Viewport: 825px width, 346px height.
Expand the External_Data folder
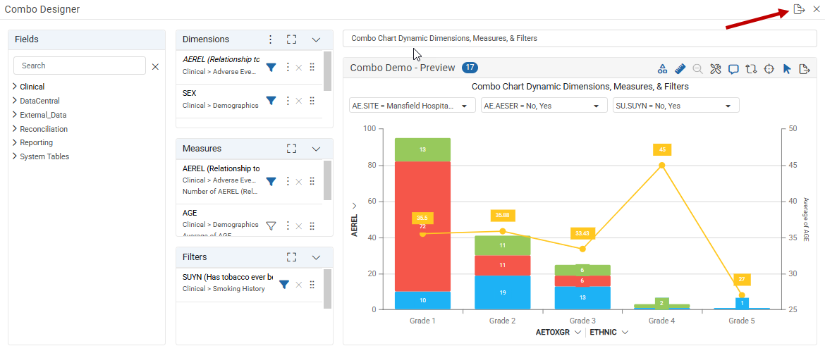(x=15, y=115)
